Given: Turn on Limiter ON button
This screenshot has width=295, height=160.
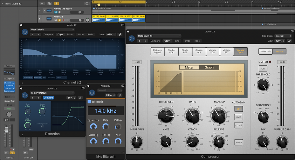Looking at the screenshot, I should 263,69.
